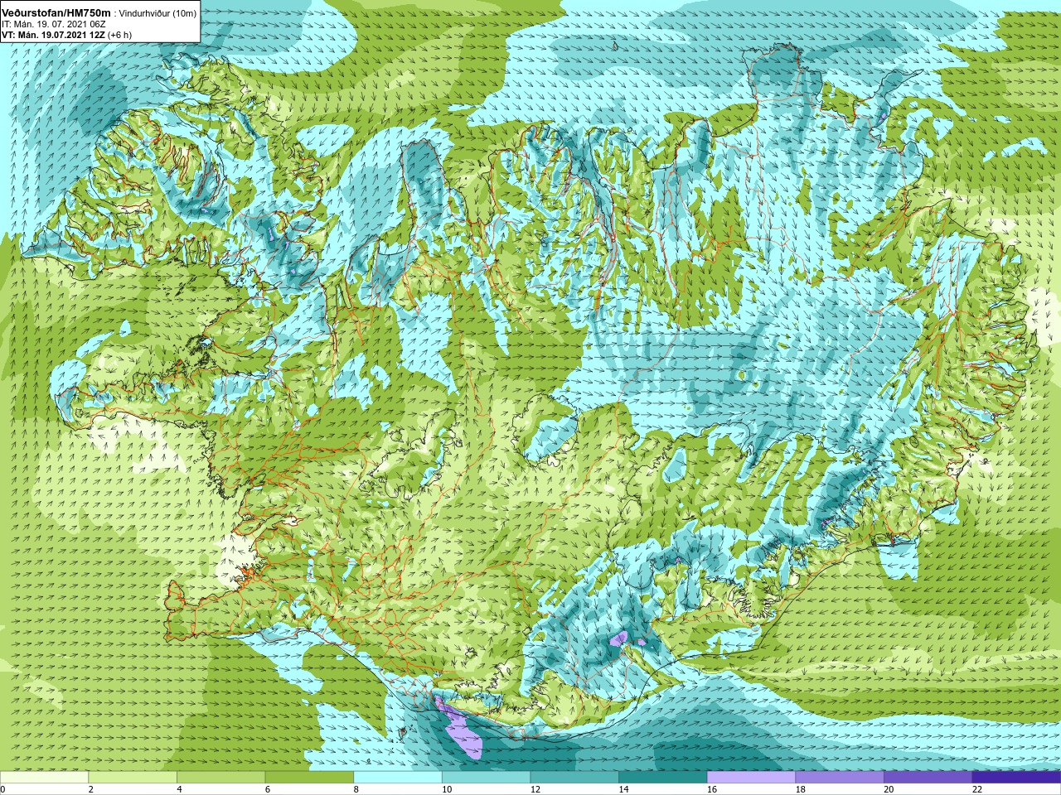Click the 'IT: Mán. 19. 07. 2021 06Z' line
Screen dimensions: 1061x795
[x=54, y=24]
